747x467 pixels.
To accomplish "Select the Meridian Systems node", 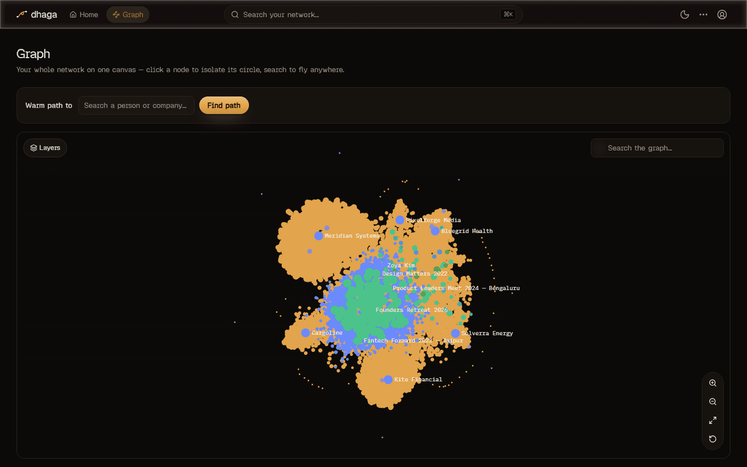I will click(319, 236).
